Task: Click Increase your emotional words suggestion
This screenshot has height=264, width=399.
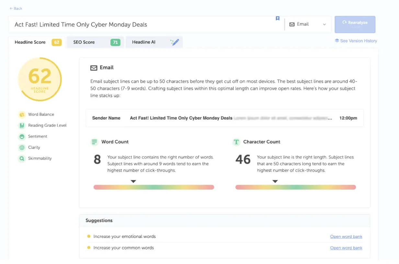Action: pyautogui.click(x=125, y=236)
